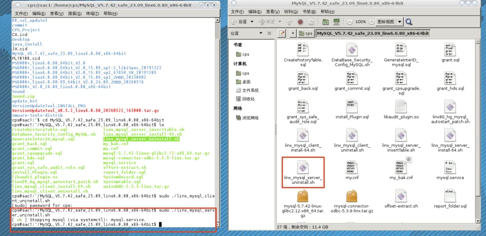Select DataBase_Security_Config_MySQL.sh file icon
Screen dimensions: 486x236
352,50
